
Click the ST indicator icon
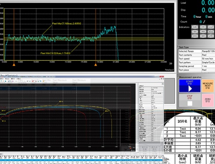203,36
